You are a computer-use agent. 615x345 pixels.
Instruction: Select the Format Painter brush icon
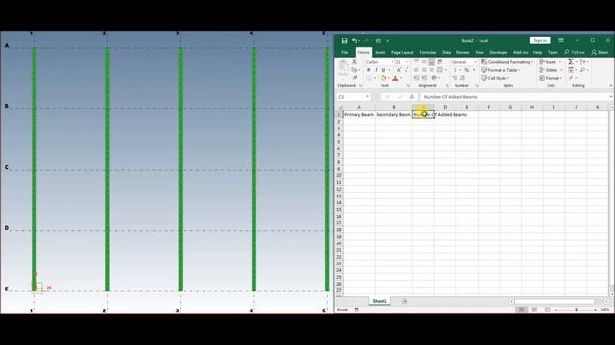tap(355, 77)
